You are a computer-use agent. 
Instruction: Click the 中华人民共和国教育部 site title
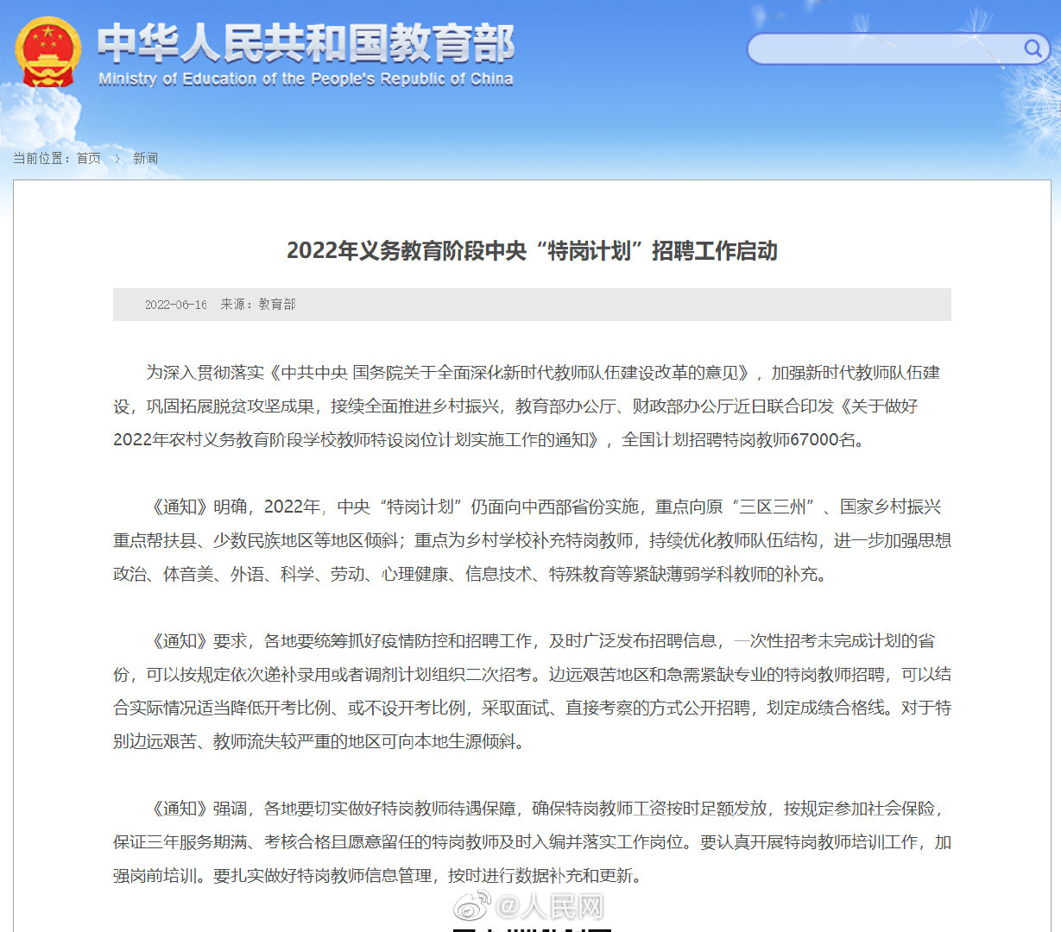click(x=306, y=43)
